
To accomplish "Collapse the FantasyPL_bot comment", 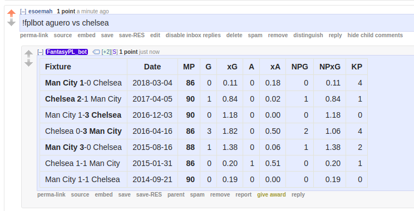I will point(41,52).
